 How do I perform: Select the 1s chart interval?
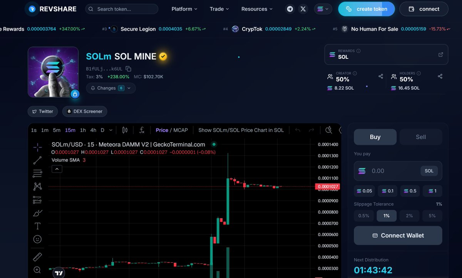[x=33, y=130]
